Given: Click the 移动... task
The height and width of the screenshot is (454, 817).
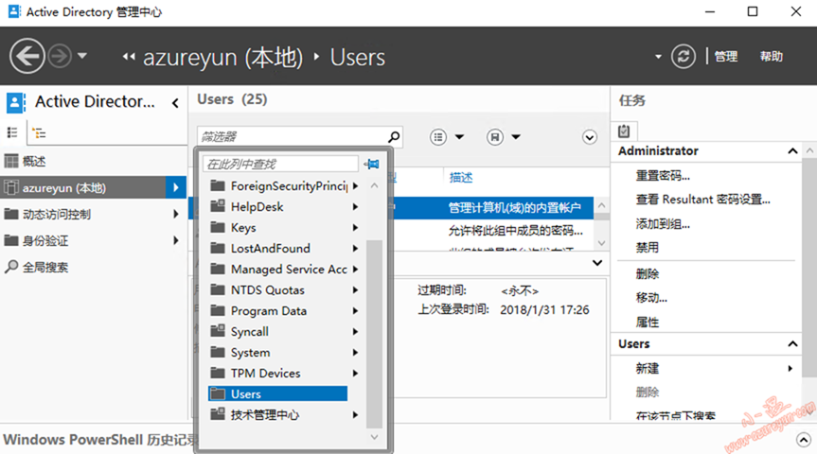Looking at the screenshot, I should point(651,298).
